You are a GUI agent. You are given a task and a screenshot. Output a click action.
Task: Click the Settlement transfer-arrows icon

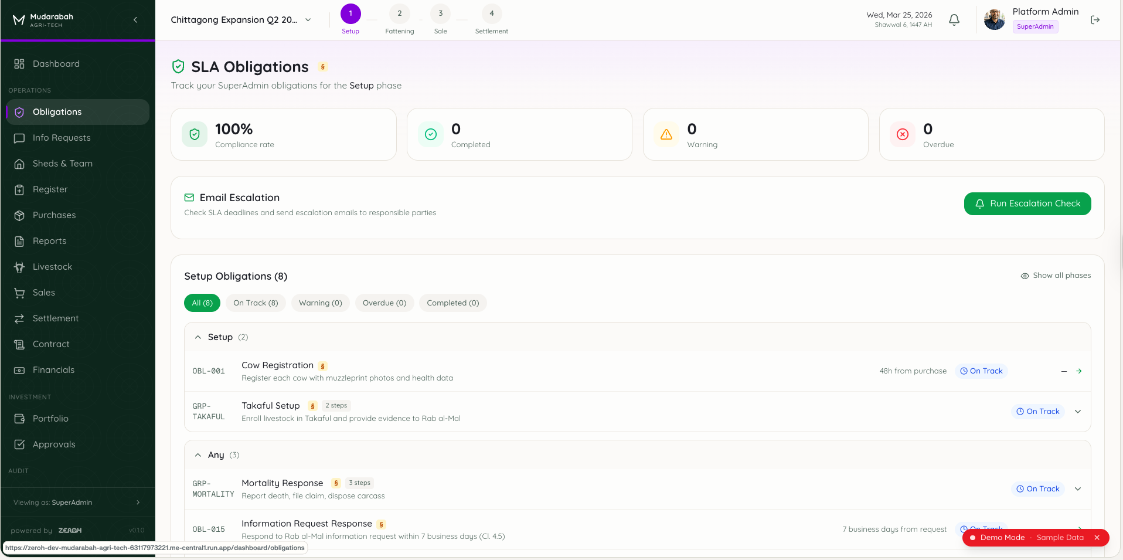click(x=19, y=318)
